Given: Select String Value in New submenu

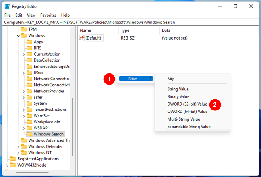Looking at the screenshot, I should click(x=178, y=89).
